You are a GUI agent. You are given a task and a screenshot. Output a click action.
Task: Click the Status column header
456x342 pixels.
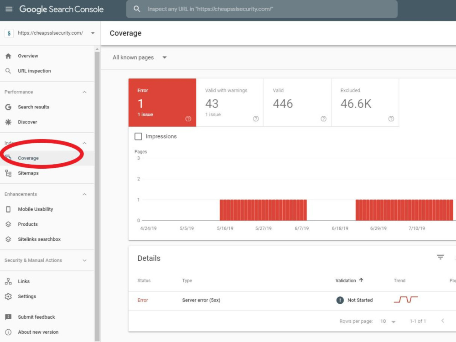click(x=144, y=280)
